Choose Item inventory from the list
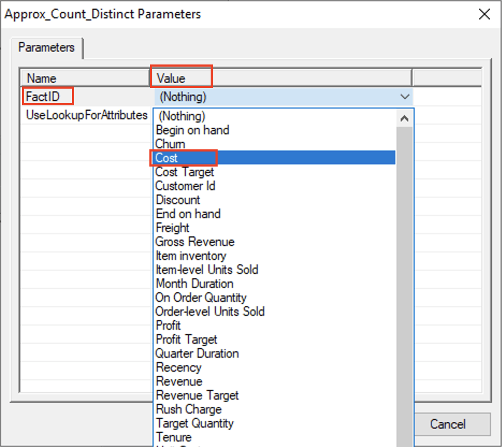 (x=191, y=256)
